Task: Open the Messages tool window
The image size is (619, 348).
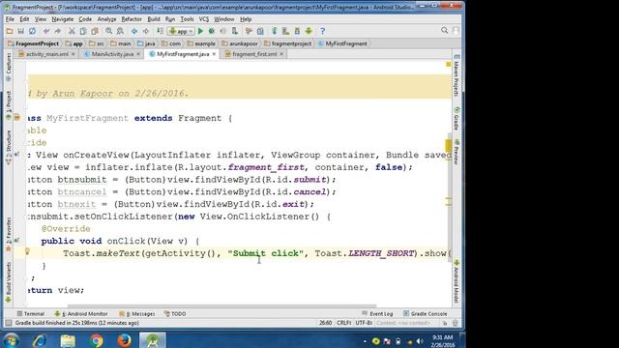Action: (x=137, y=313)
